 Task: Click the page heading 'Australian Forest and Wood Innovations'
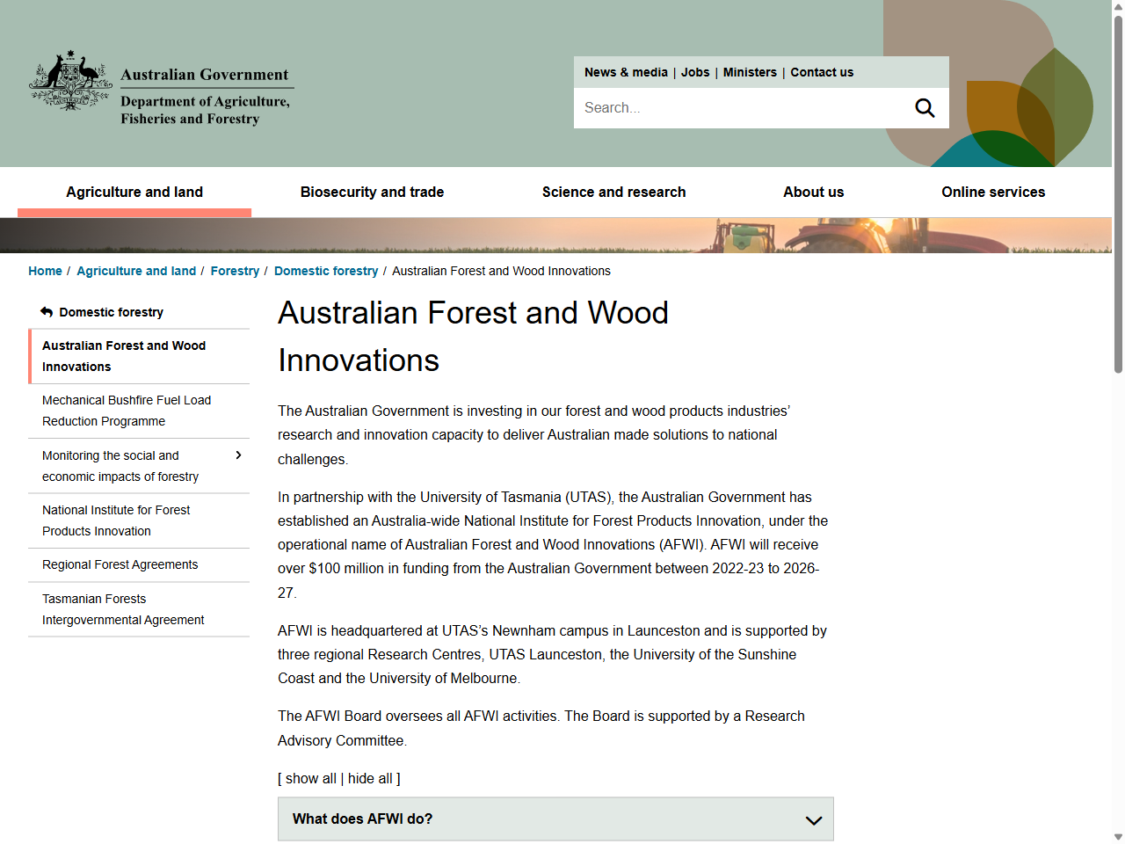click(473, 337)
